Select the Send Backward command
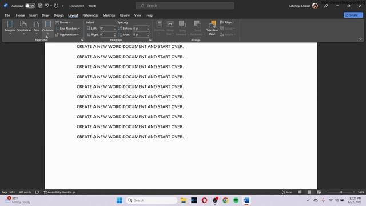The height and width of the screenshot is (206, 366). click(x=197, y=28)
